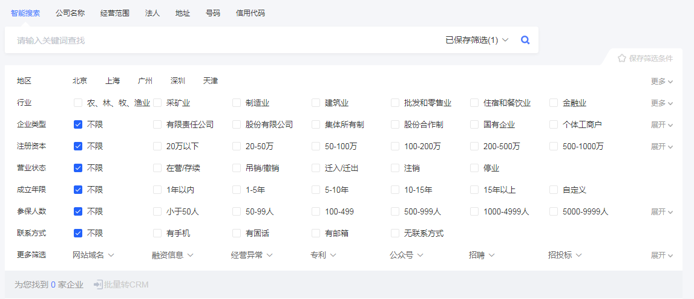The width and height of the screenshot is (694, 299).
Task: Check the 有邮箱 contact checkbox
Action: tap(316, 233)
